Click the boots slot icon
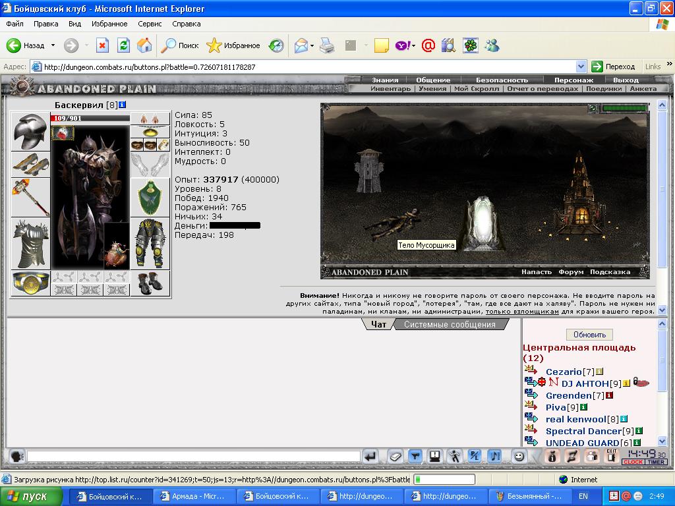The image size is (675, 506). 150,283
